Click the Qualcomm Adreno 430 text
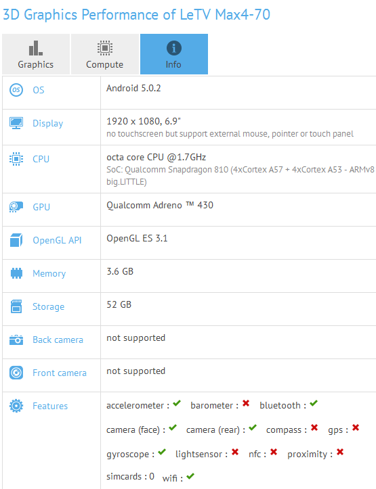The image size is (376, 489). tap(160, 205)
